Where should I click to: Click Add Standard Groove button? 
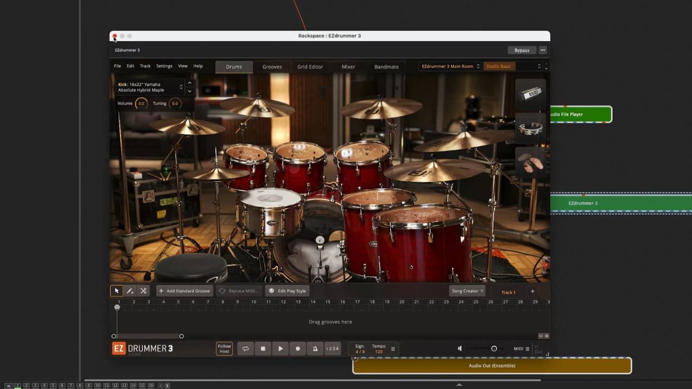coord(184,291)
